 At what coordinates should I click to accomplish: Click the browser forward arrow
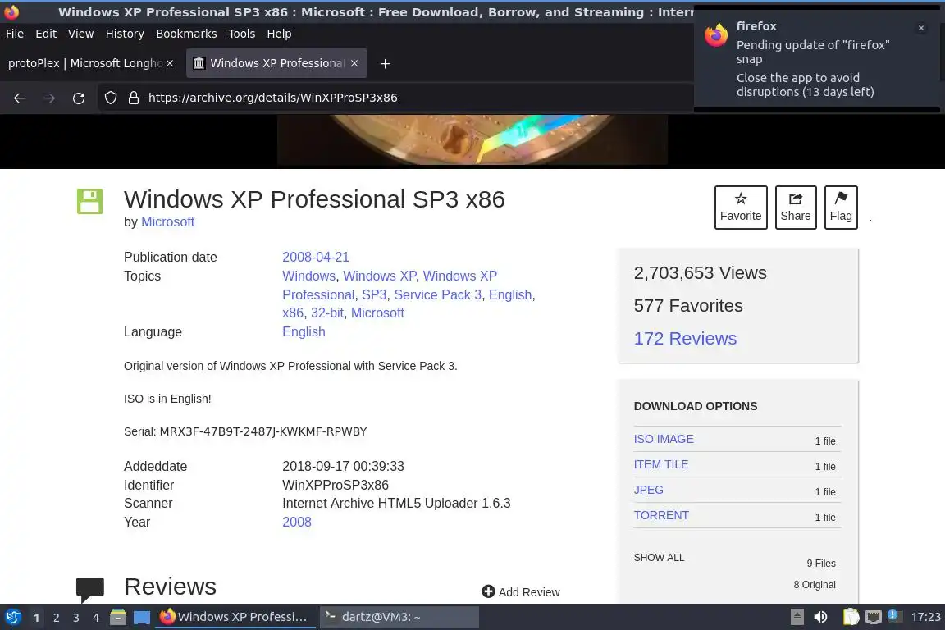(x=49, y=98)
